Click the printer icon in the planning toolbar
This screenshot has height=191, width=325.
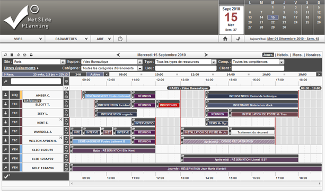click(31, 55)
